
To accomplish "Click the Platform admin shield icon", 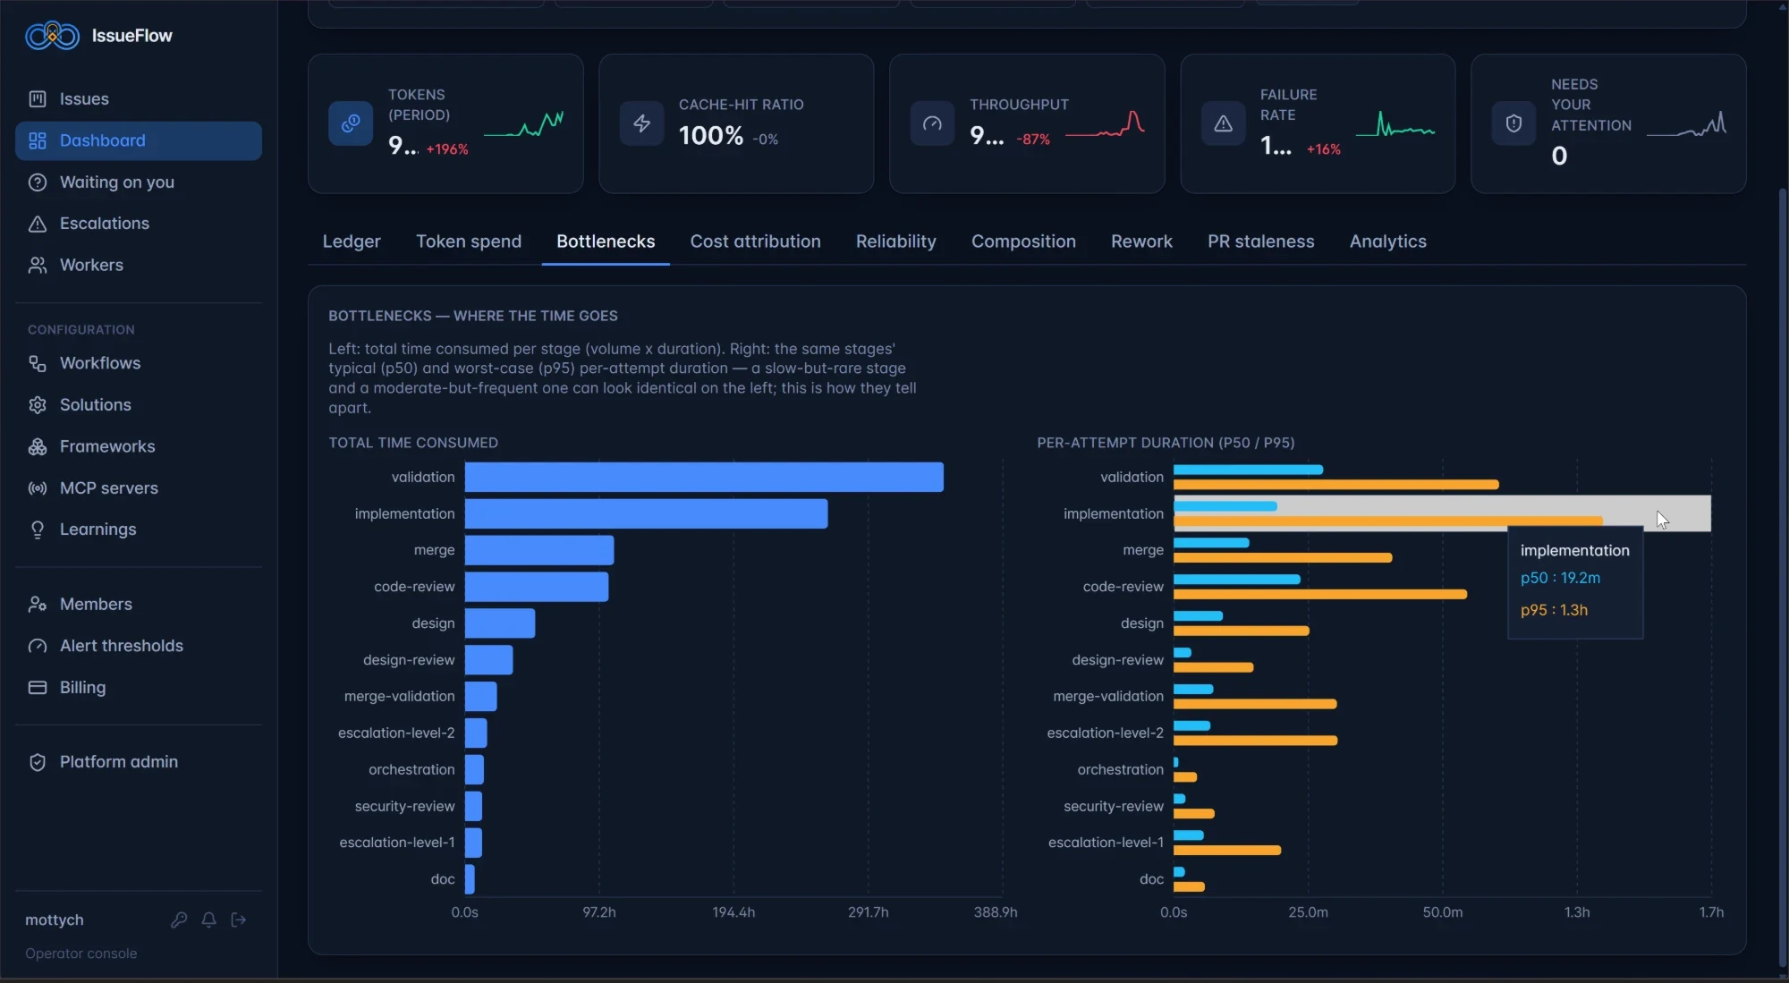I will 38,762.
